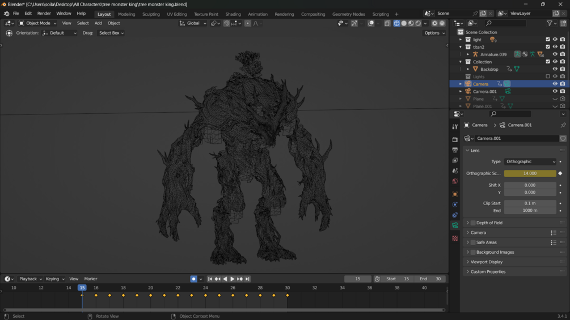Click the auto keying record button

click(193, 279)
